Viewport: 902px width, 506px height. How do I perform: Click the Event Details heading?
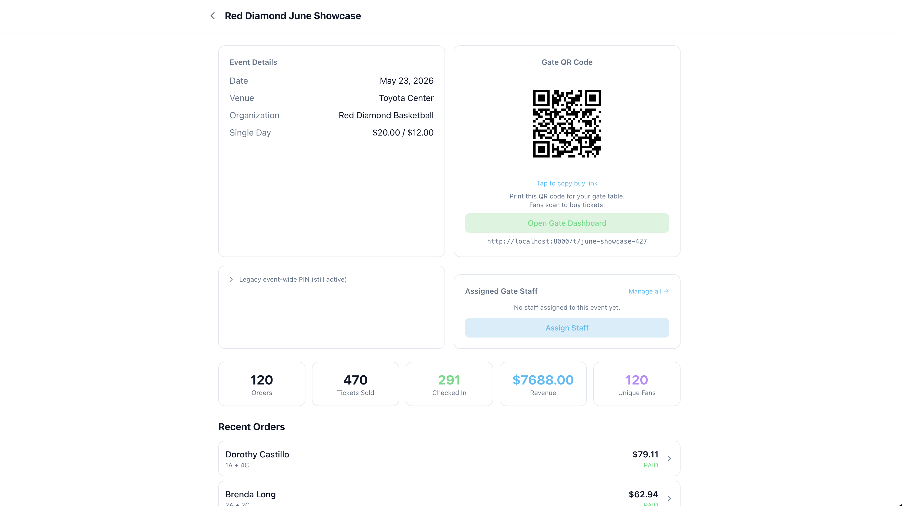tap(253, 62)
